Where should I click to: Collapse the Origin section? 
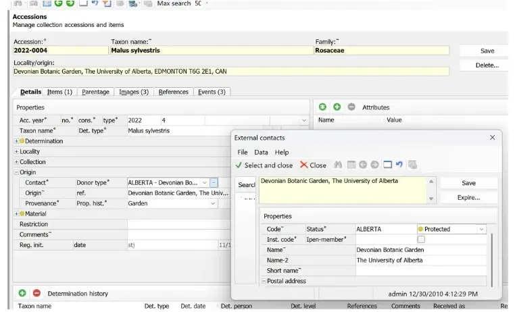click(16, 172)
